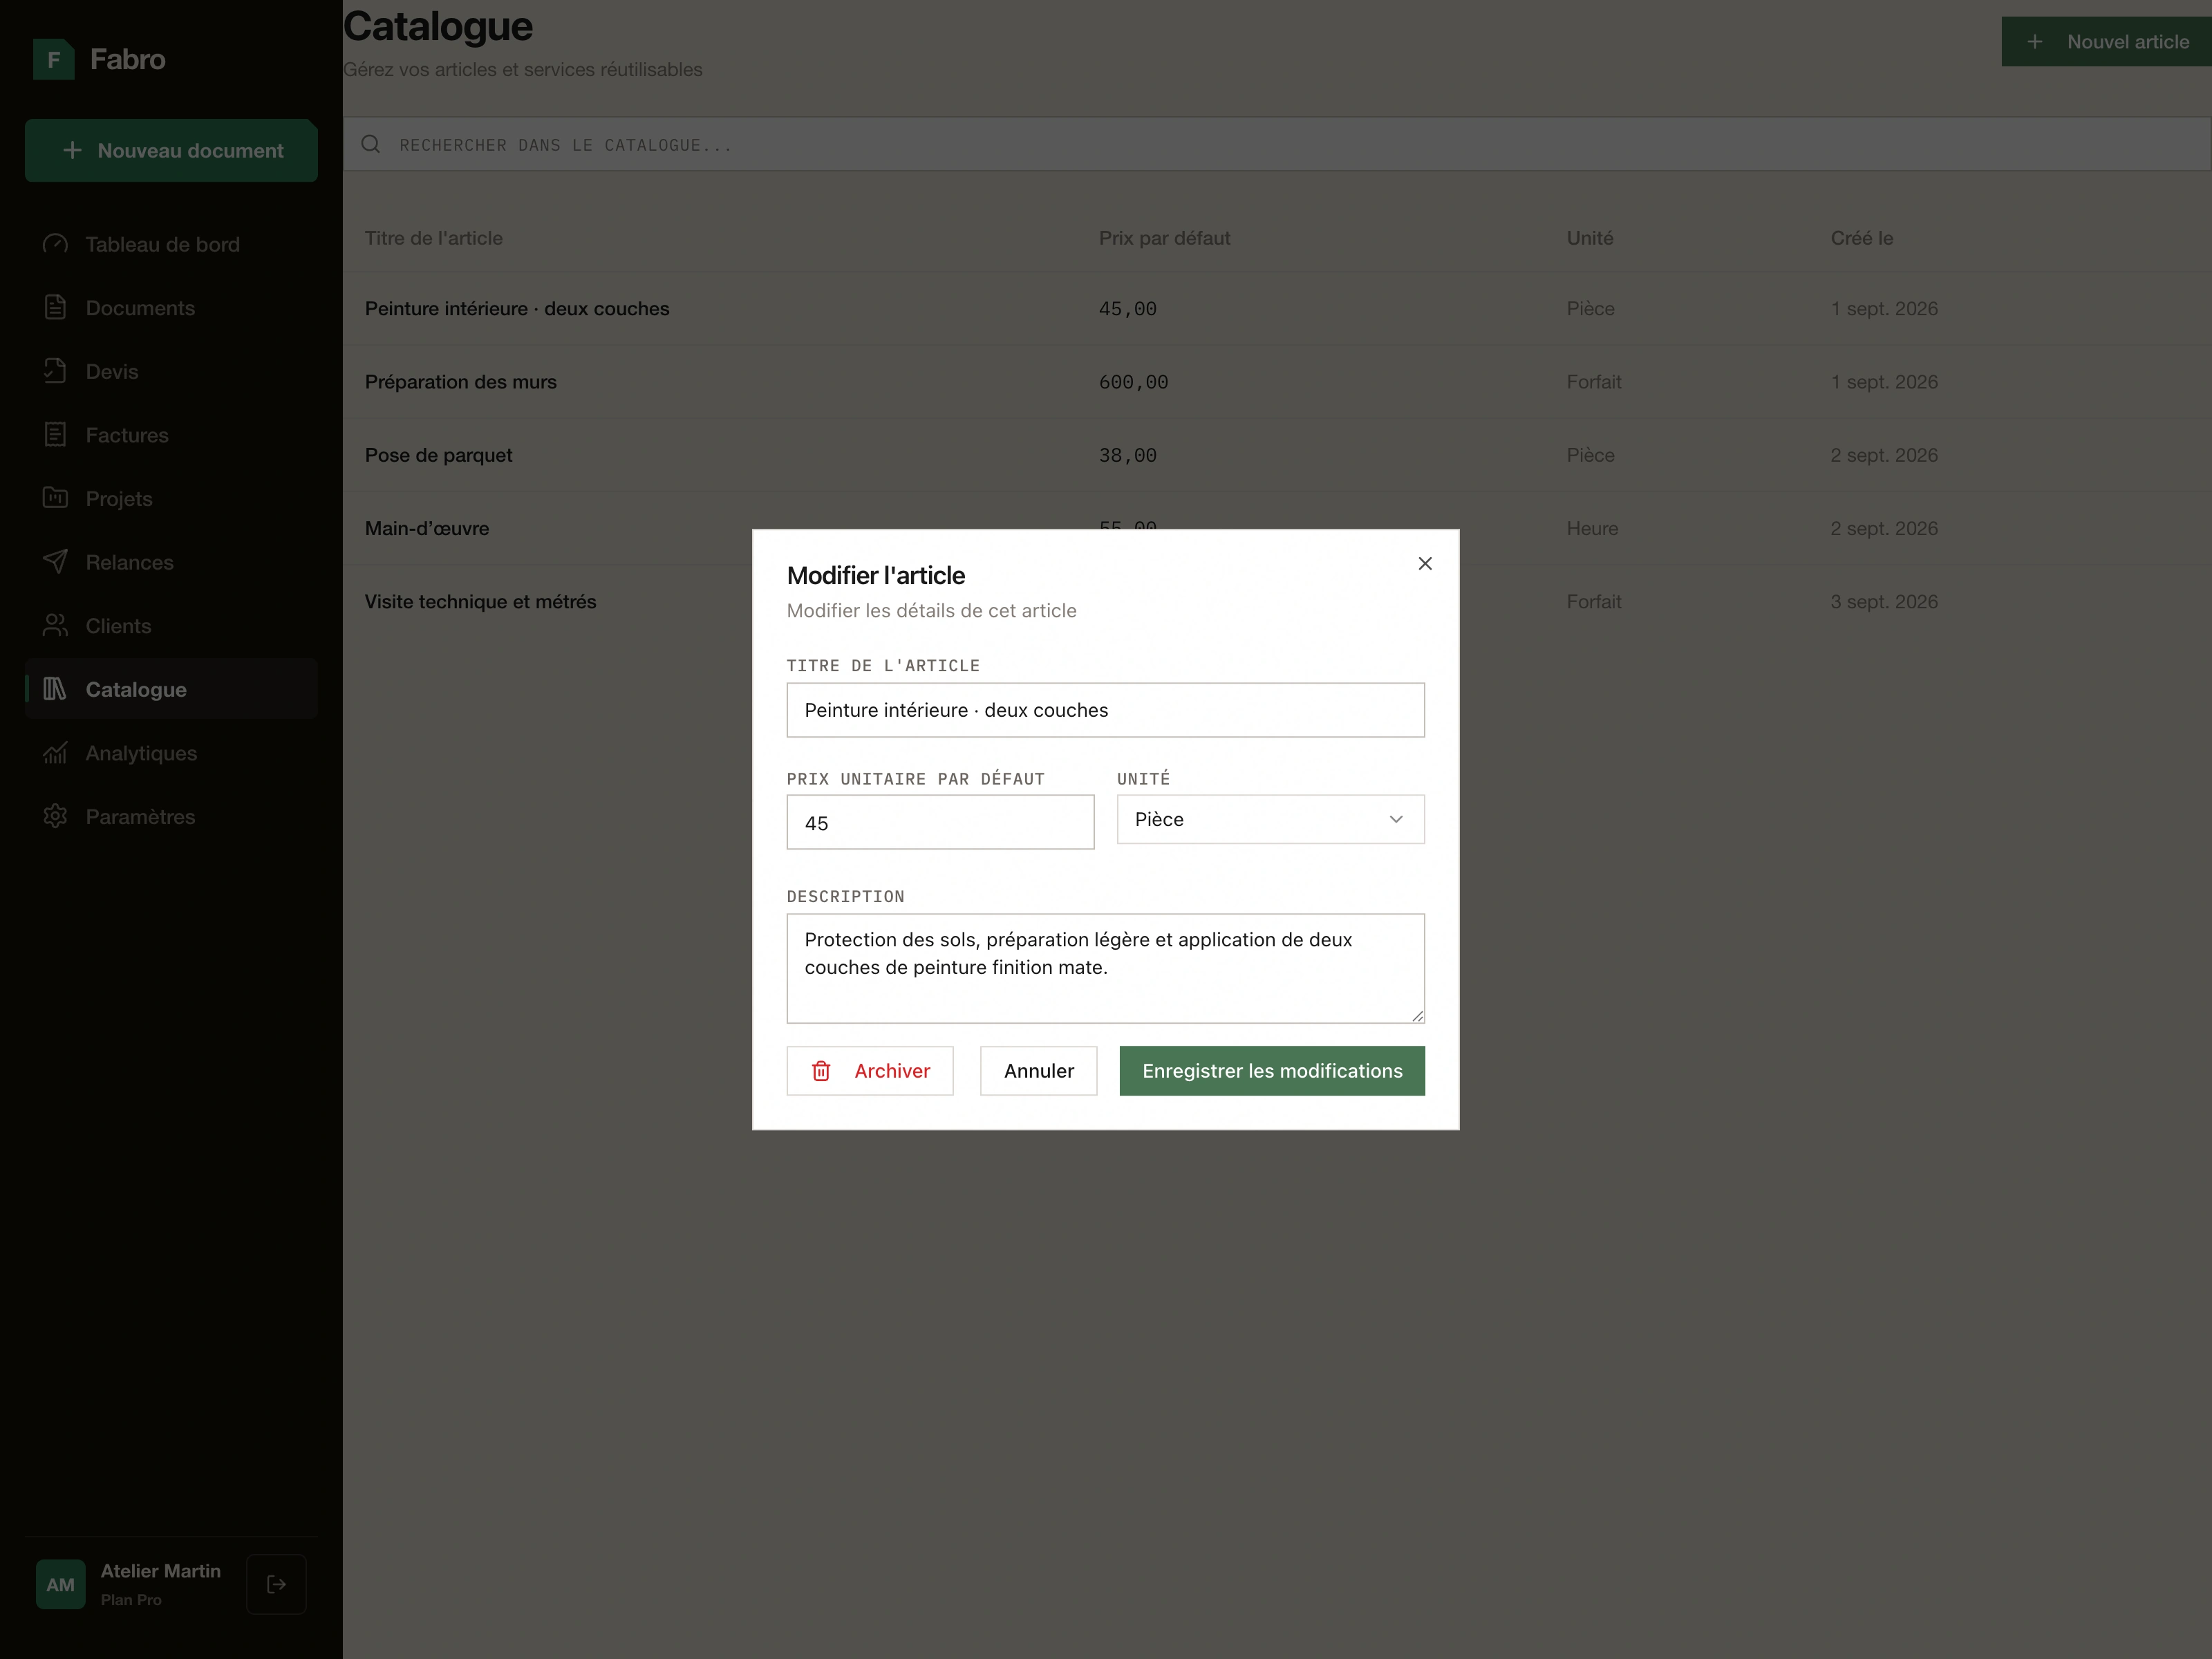Click the Catalogue books icon
Viewport: 2212px width, 1659px height.
pos(55,689)
